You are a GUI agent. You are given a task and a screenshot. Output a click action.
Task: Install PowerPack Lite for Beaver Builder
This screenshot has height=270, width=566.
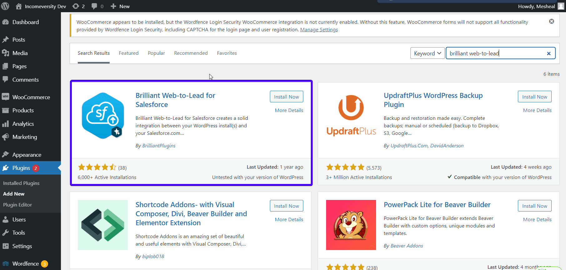[x=534, y=206]
